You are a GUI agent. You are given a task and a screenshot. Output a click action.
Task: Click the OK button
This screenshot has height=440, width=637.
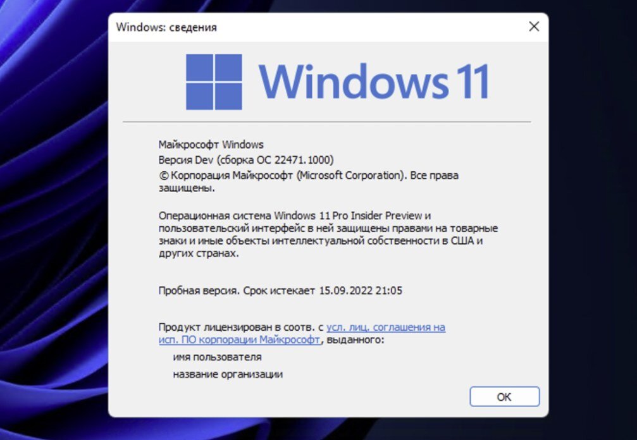505,396
